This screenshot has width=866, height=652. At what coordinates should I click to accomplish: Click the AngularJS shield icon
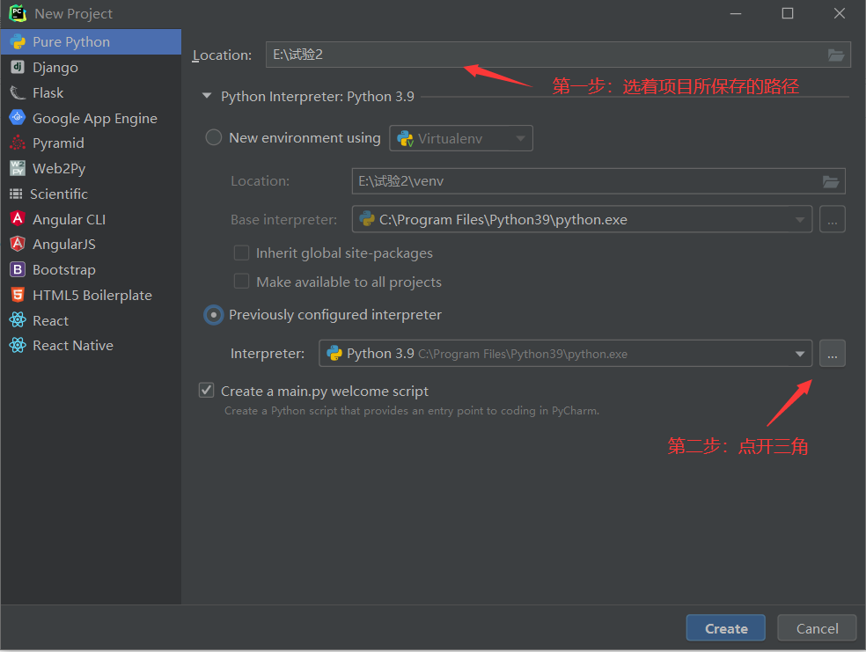click(18, 244)
